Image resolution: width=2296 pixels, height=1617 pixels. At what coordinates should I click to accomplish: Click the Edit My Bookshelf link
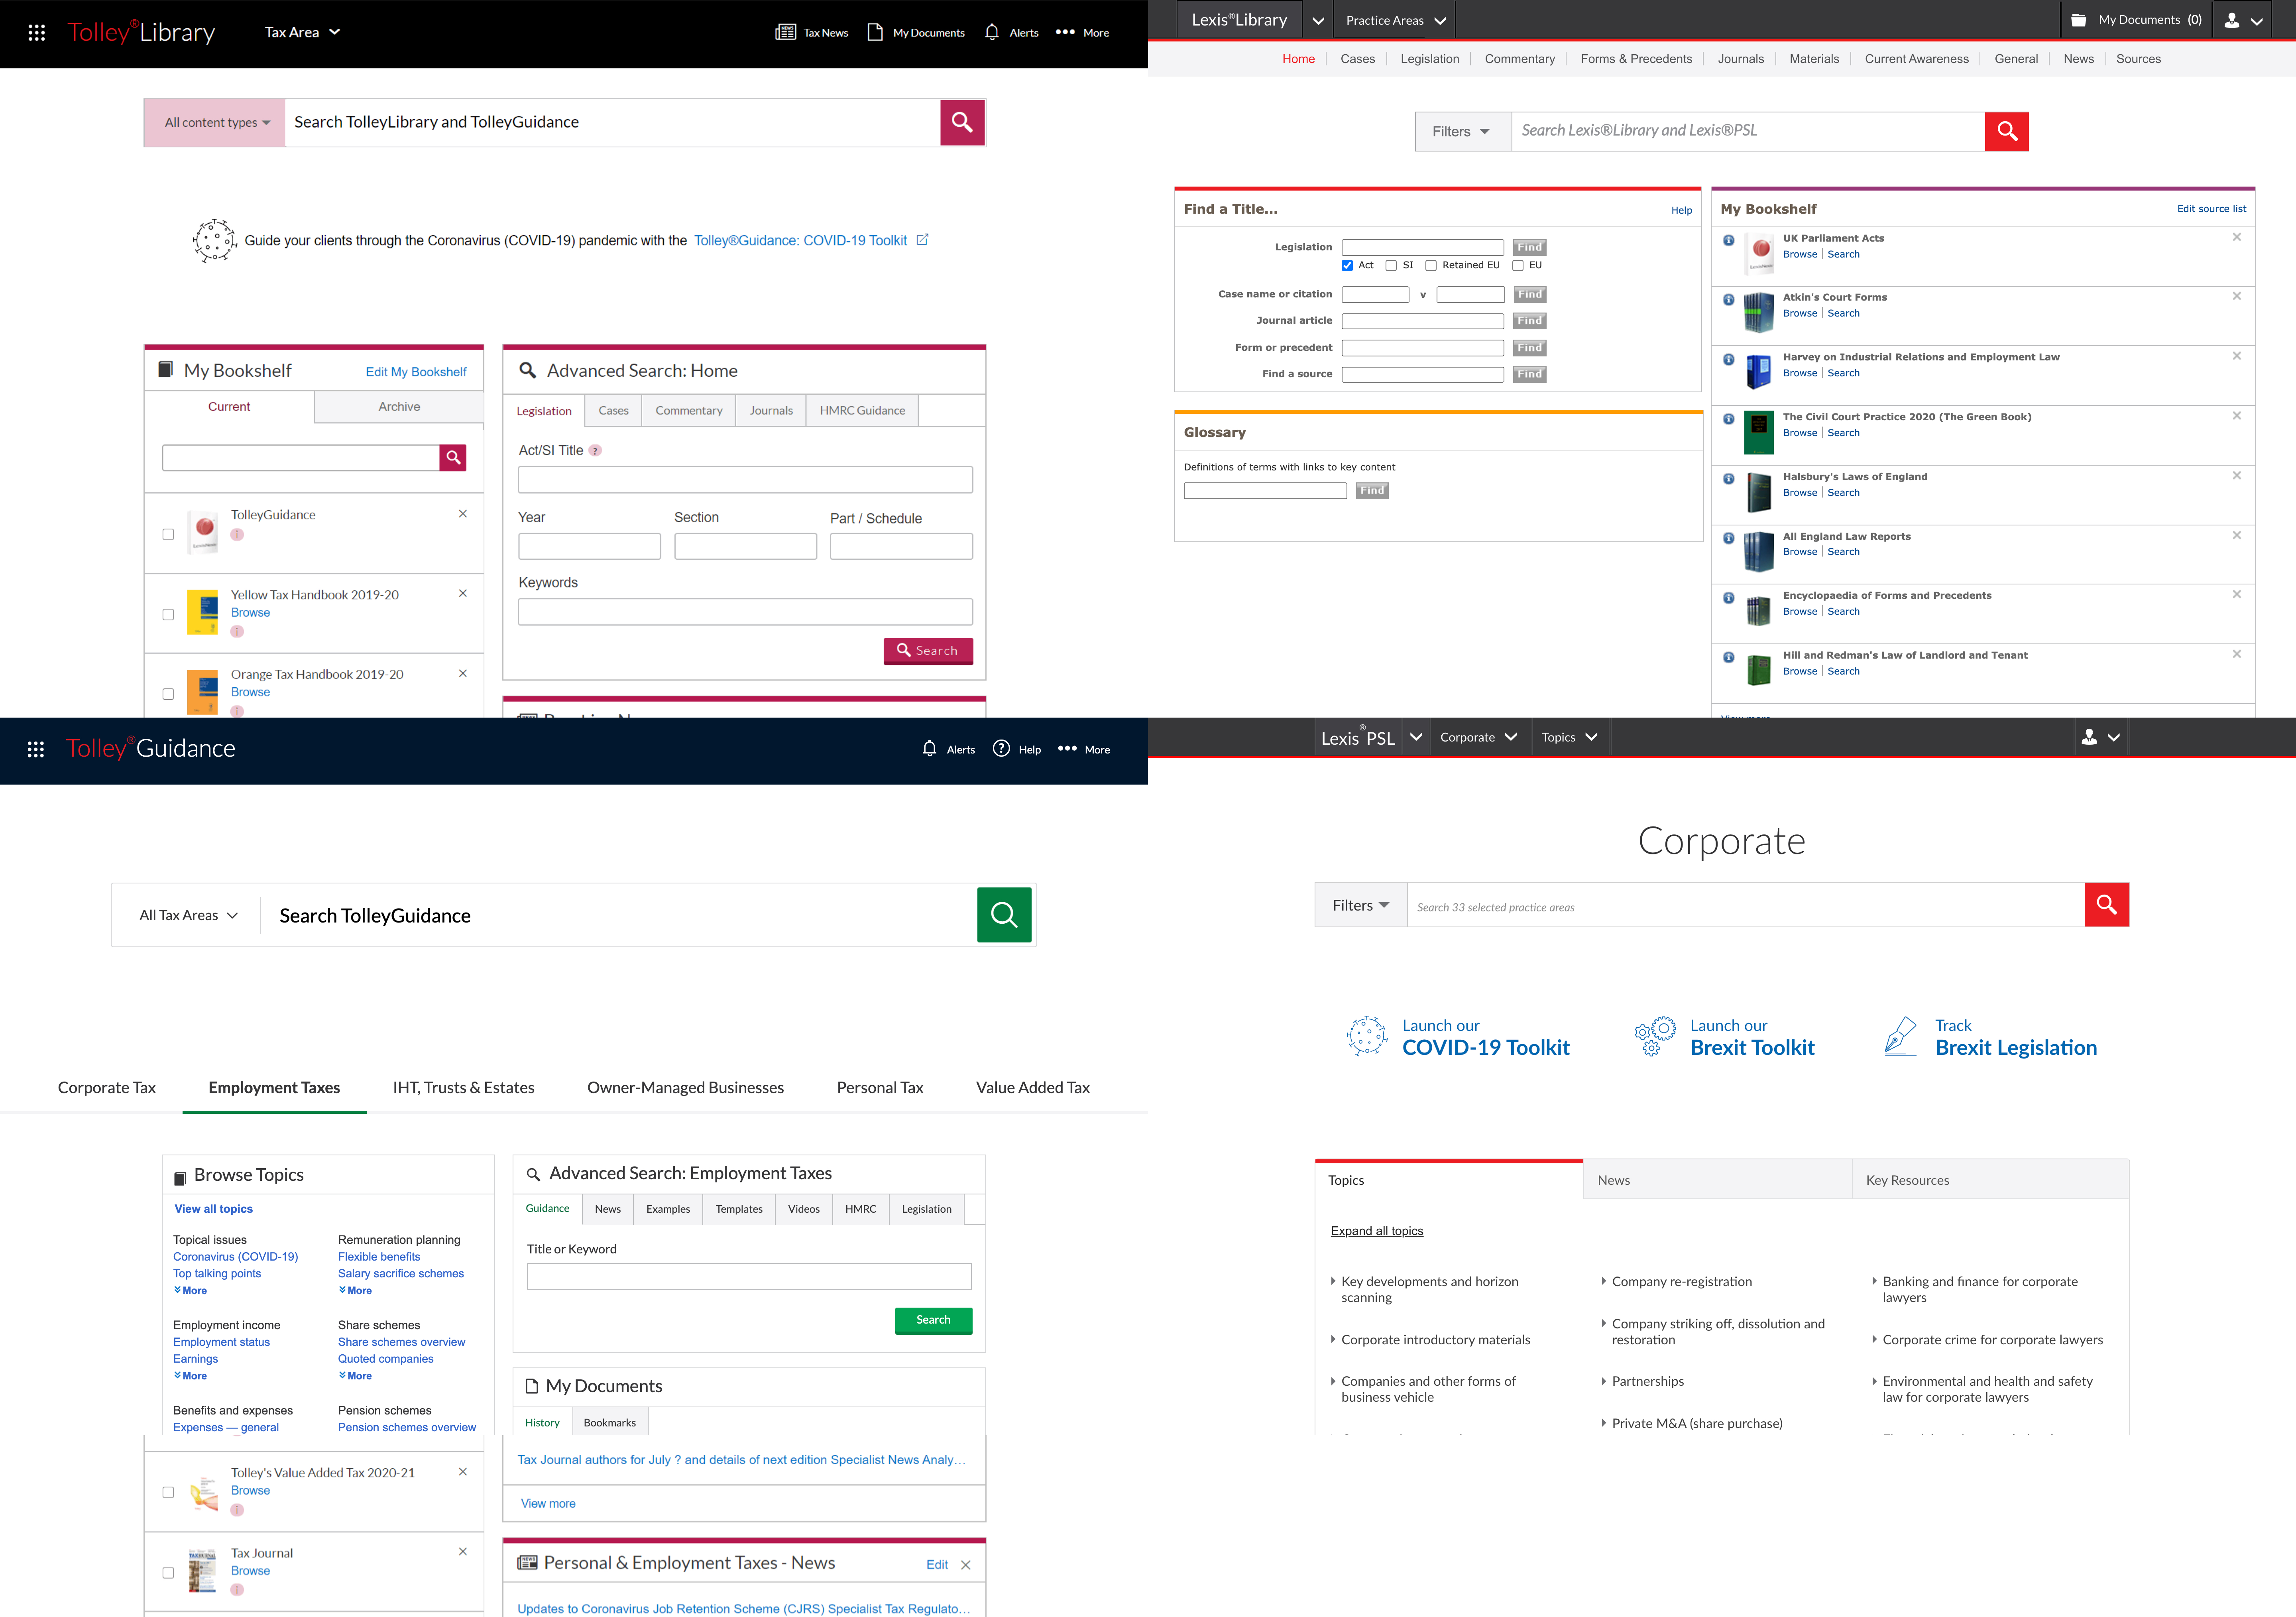point(416,372)
